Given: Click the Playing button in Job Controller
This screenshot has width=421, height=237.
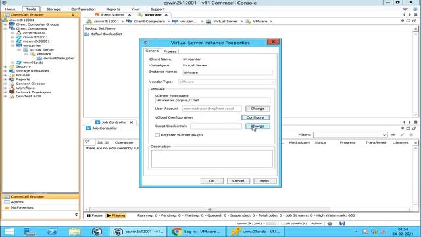Looking at the screenshot, I should coord(116,215).
